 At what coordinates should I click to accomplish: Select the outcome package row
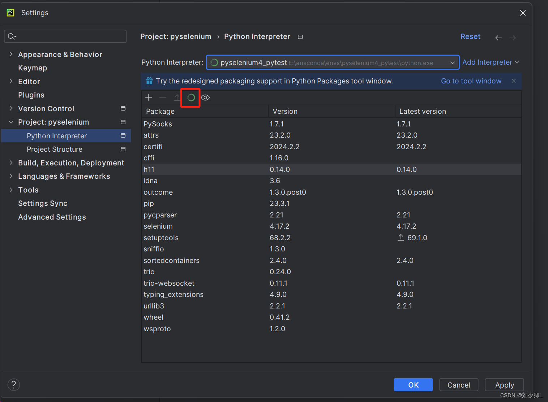coord(331,192)
